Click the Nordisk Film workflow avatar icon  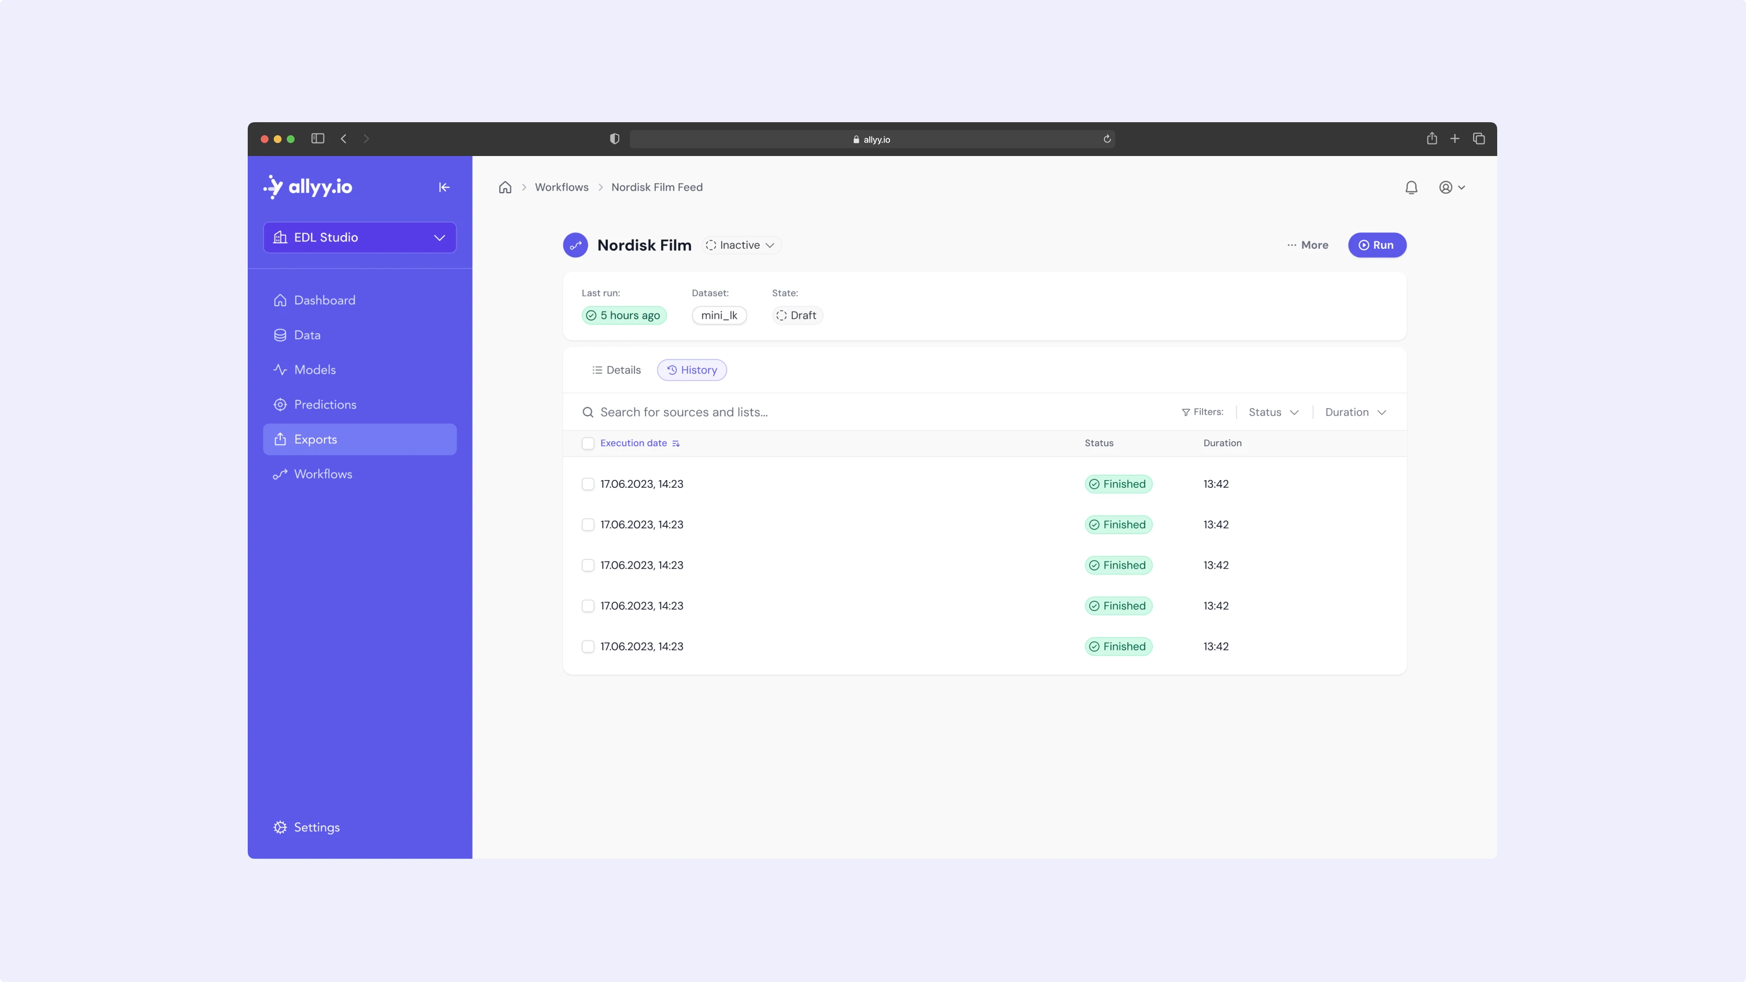(x=576, y=245)
